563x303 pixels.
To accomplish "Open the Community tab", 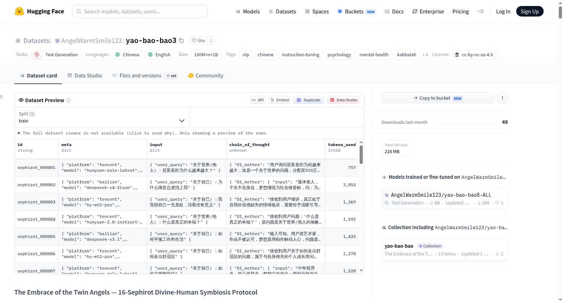I will pyautogui.click(x=205, y=75).
